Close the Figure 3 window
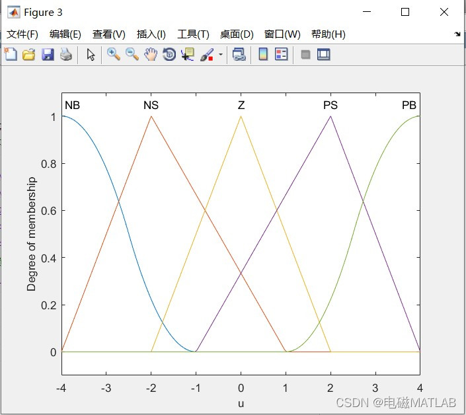This screenshot has height=415, width=466. tap(444, 12)
